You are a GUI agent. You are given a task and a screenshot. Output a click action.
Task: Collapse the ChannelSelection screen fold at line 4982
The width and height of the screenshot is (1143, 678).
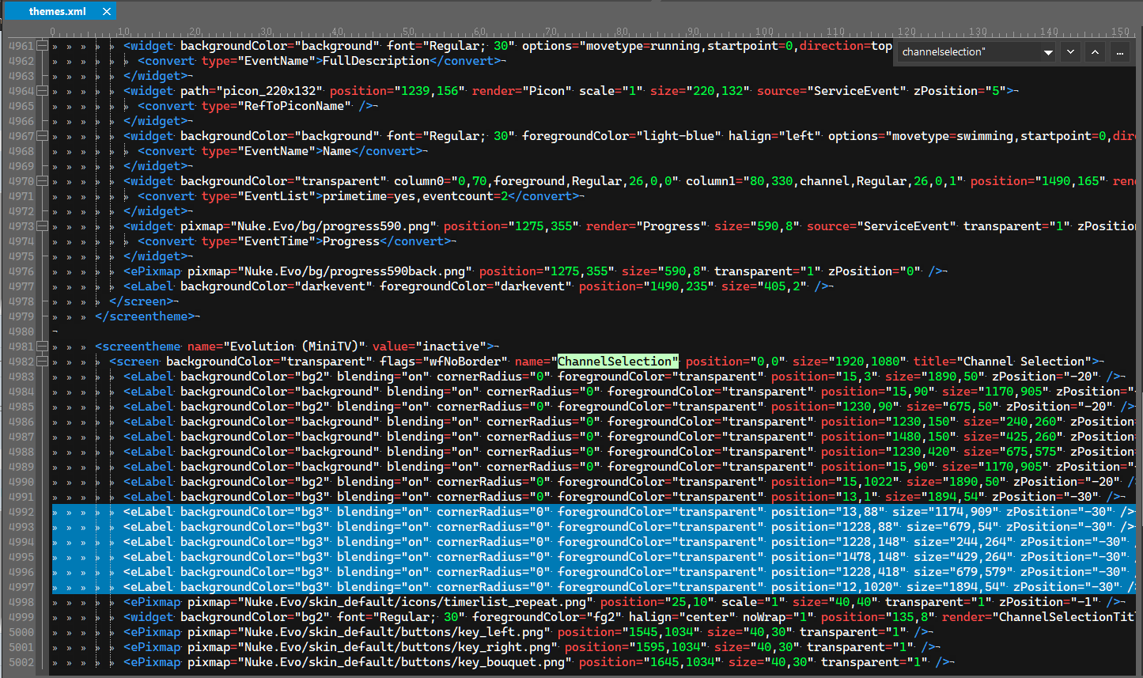tap(44, 362)
